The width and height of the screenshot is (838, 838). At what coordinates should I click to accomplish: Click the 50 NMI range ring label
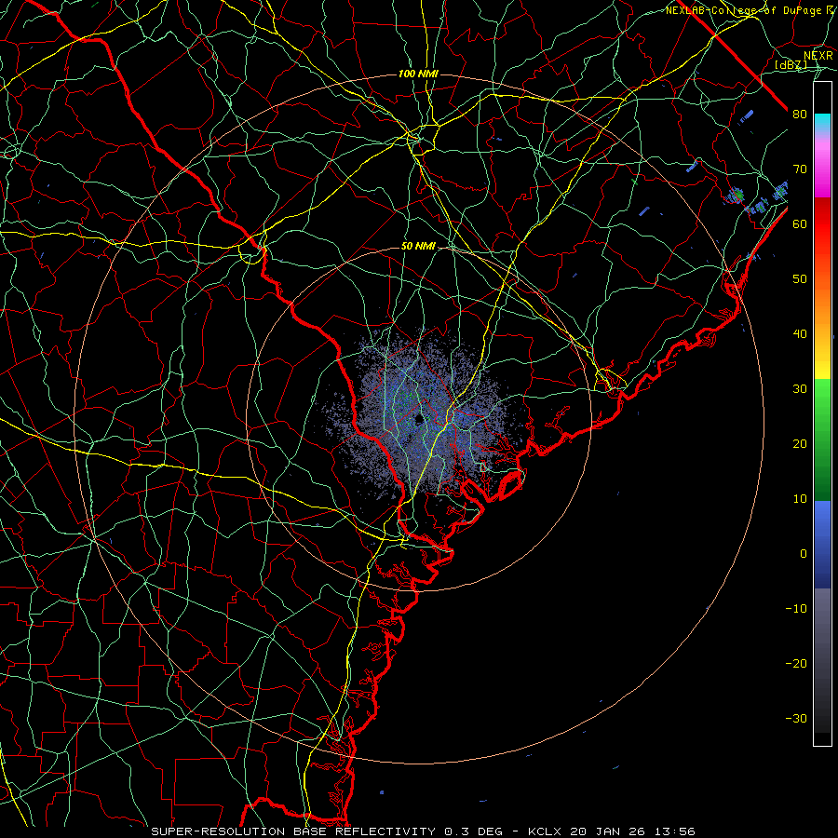(418, 247)
